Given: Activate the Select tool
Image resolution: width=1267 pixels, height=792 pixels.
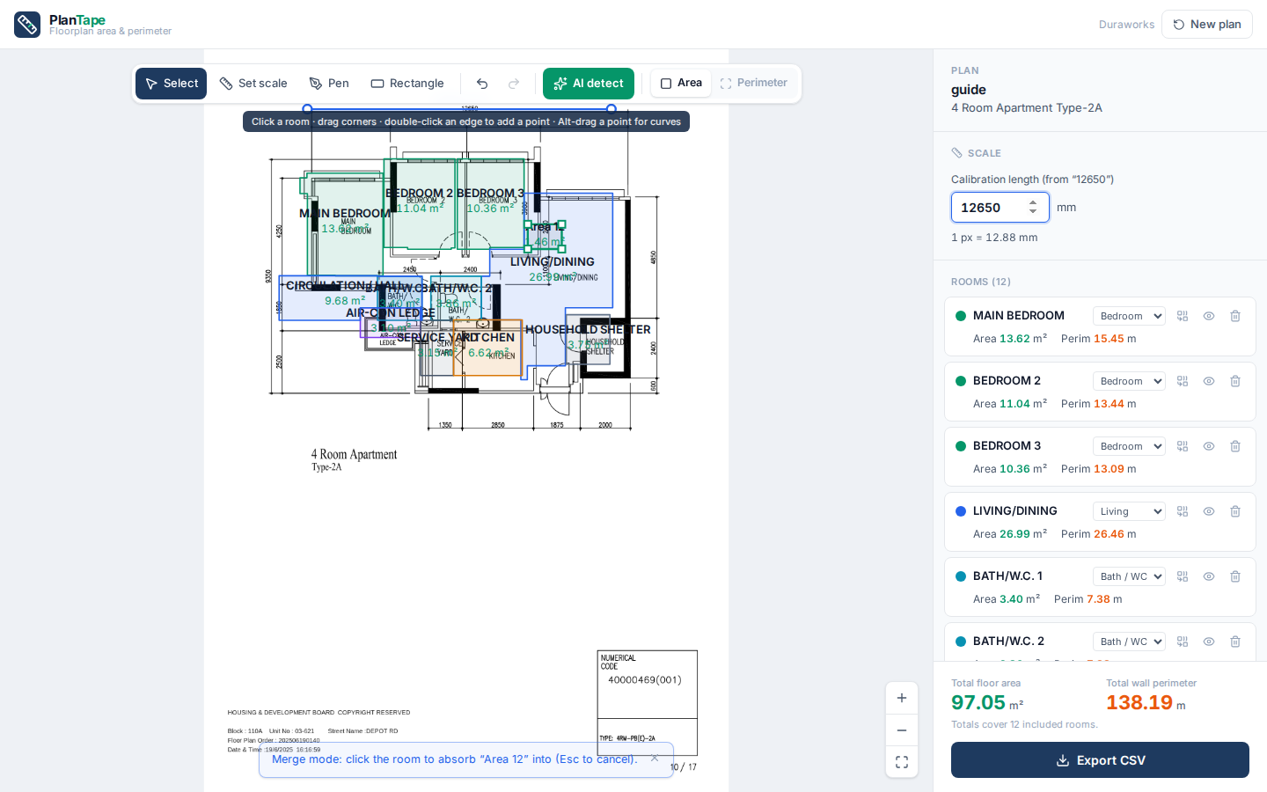Looking at the screenshot, I should [x=171, y=84].
